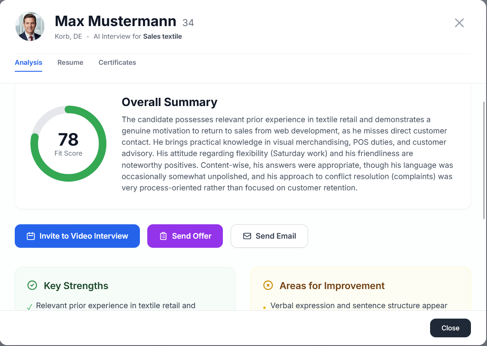Click the check-circle icon beside Key Strengths
487x346 pixels.
tap(32, 286)
